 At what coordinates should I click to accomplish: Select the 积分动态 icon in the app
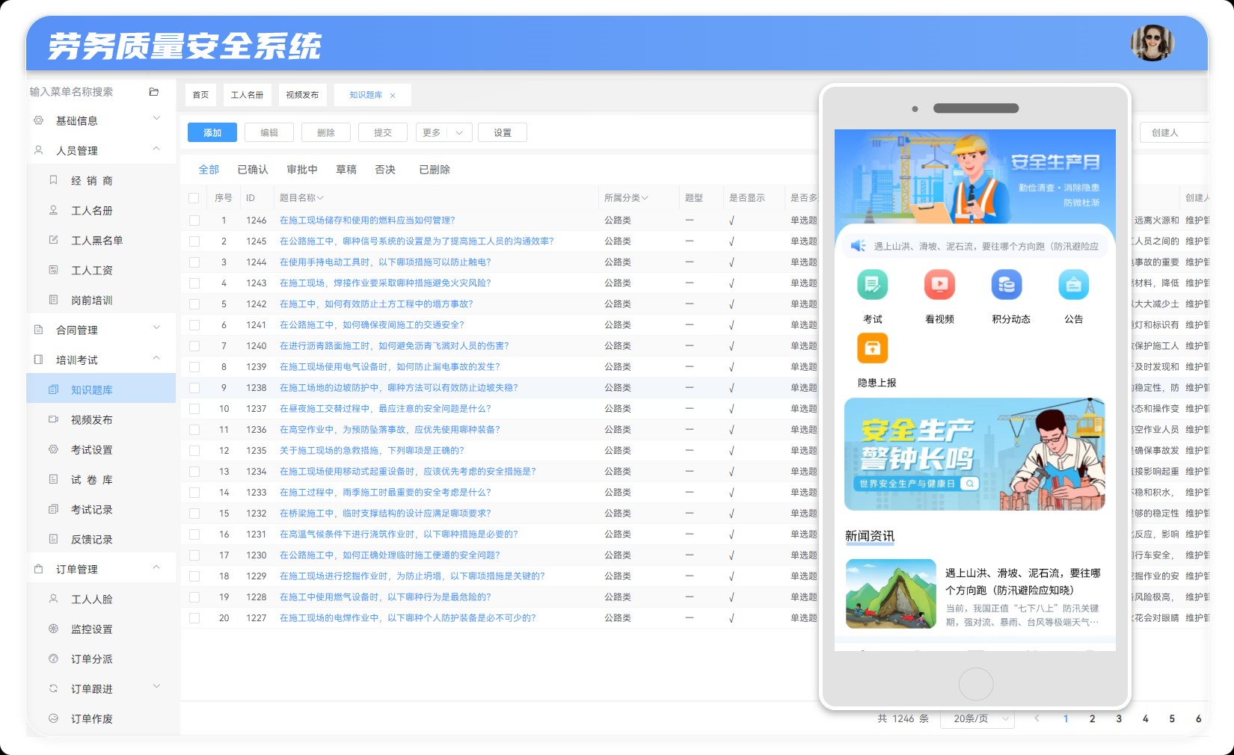click(1007, 285)
